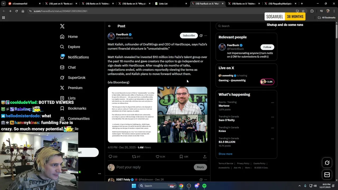The height and width of the screenshot is (190, 338).
Task: Show hidden system tray icons
Action: [x=299, y=186]
